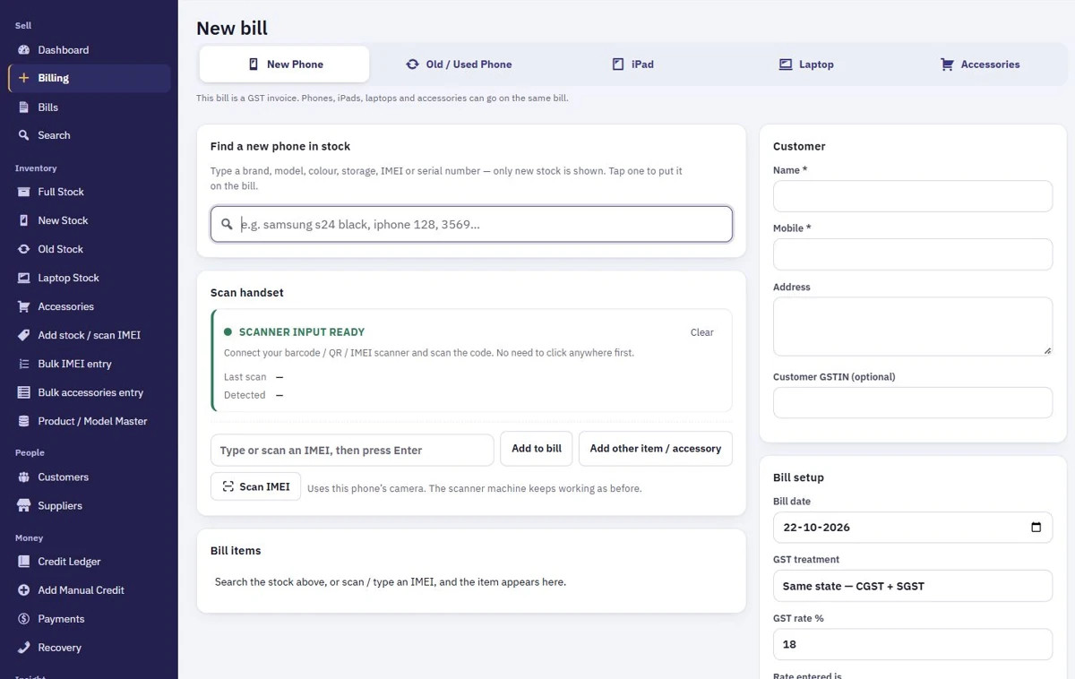Switch to Old / Used Phone tab

[459, 64]
